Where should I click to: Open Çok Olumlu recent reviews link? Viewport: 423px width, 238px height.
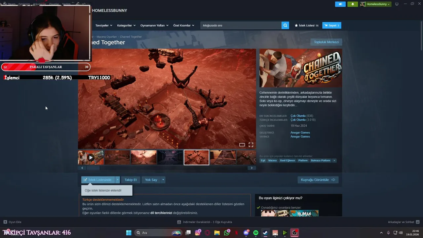coord(298,116)
